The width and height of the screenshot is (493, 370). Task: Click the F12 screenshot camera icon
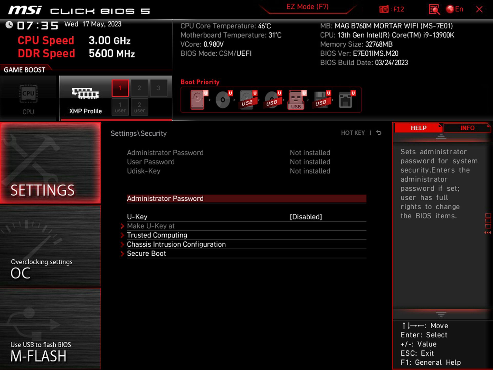[384, 10]
